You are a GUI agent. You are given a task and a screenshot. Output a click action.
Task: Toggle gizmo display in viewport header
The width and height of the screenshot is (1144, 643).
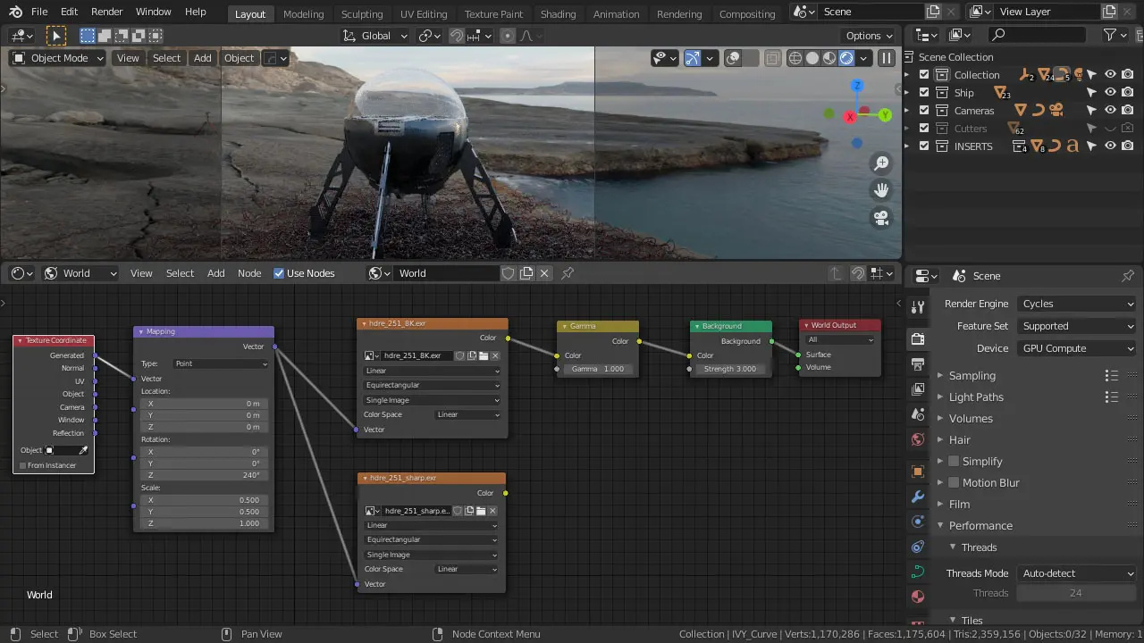[692, 58]
